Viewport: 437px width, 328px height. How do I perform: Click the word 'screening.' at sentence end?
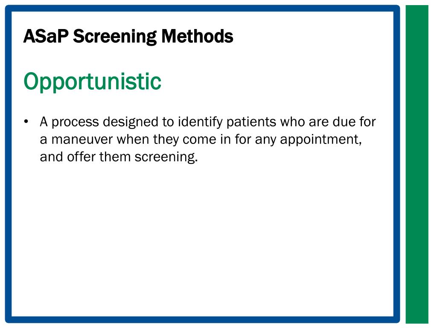coord(166,158)
